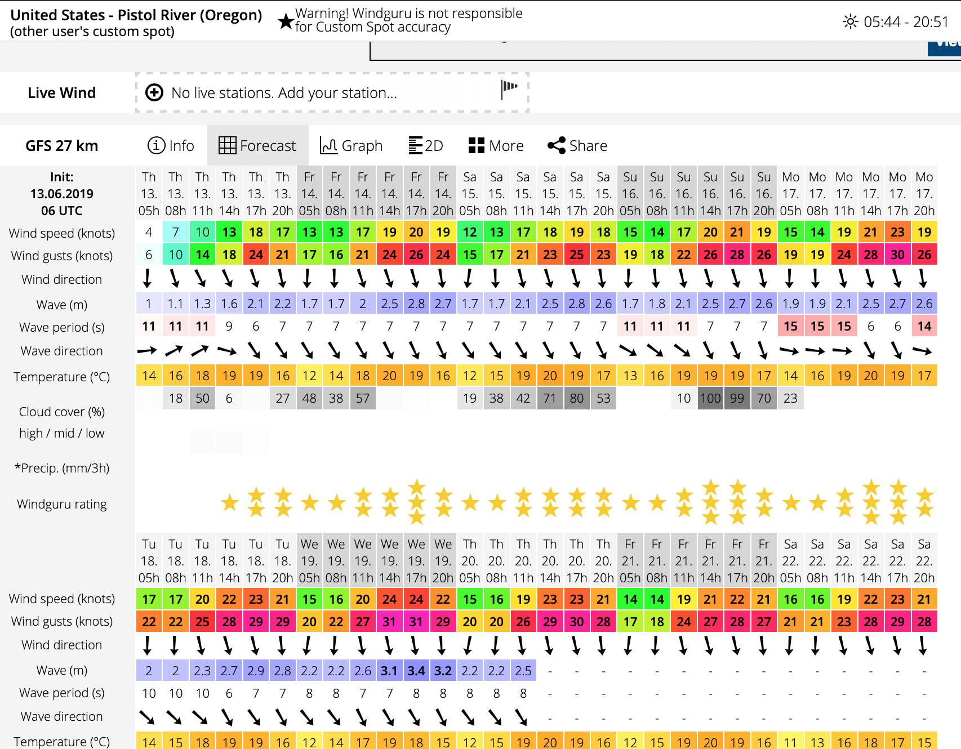
Task: Open the Share menu label
Action: click(588, 146)
